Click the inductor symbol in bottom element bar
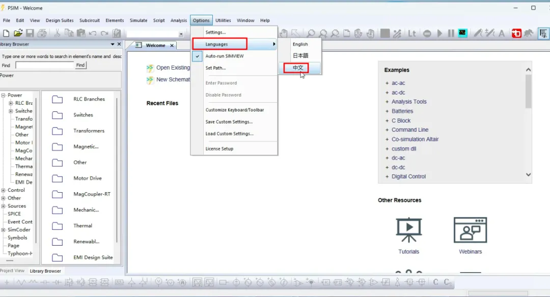This screenshot has height=297, width=550. [x=33, y=282]
